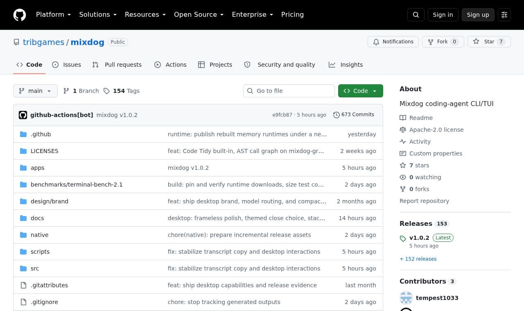Viewport: 524px width, 311px height.
Task: Expand the Enterprise menu
Action: [252, 15]
